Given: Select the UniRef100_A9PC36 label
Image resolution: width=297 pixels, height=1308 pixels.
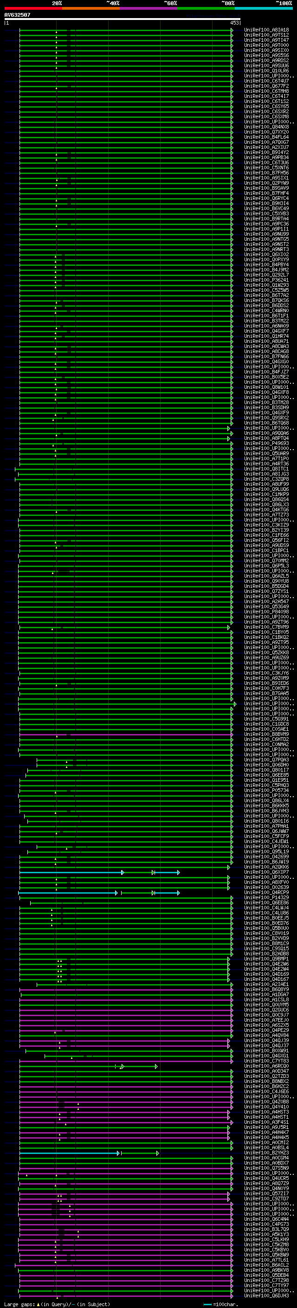Looking at the screenshot, I should point(266,224).
